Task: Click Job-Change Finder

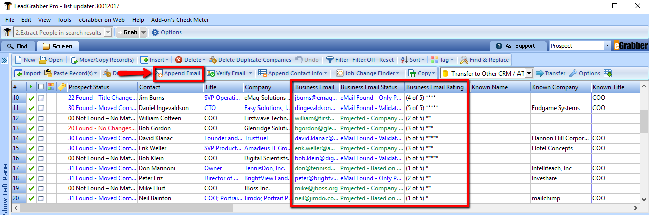Action: (x=366, y=73)
